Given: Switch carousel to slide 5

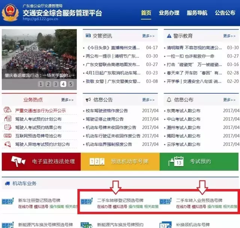Looking at the screenshot, I should click(71, 84).
